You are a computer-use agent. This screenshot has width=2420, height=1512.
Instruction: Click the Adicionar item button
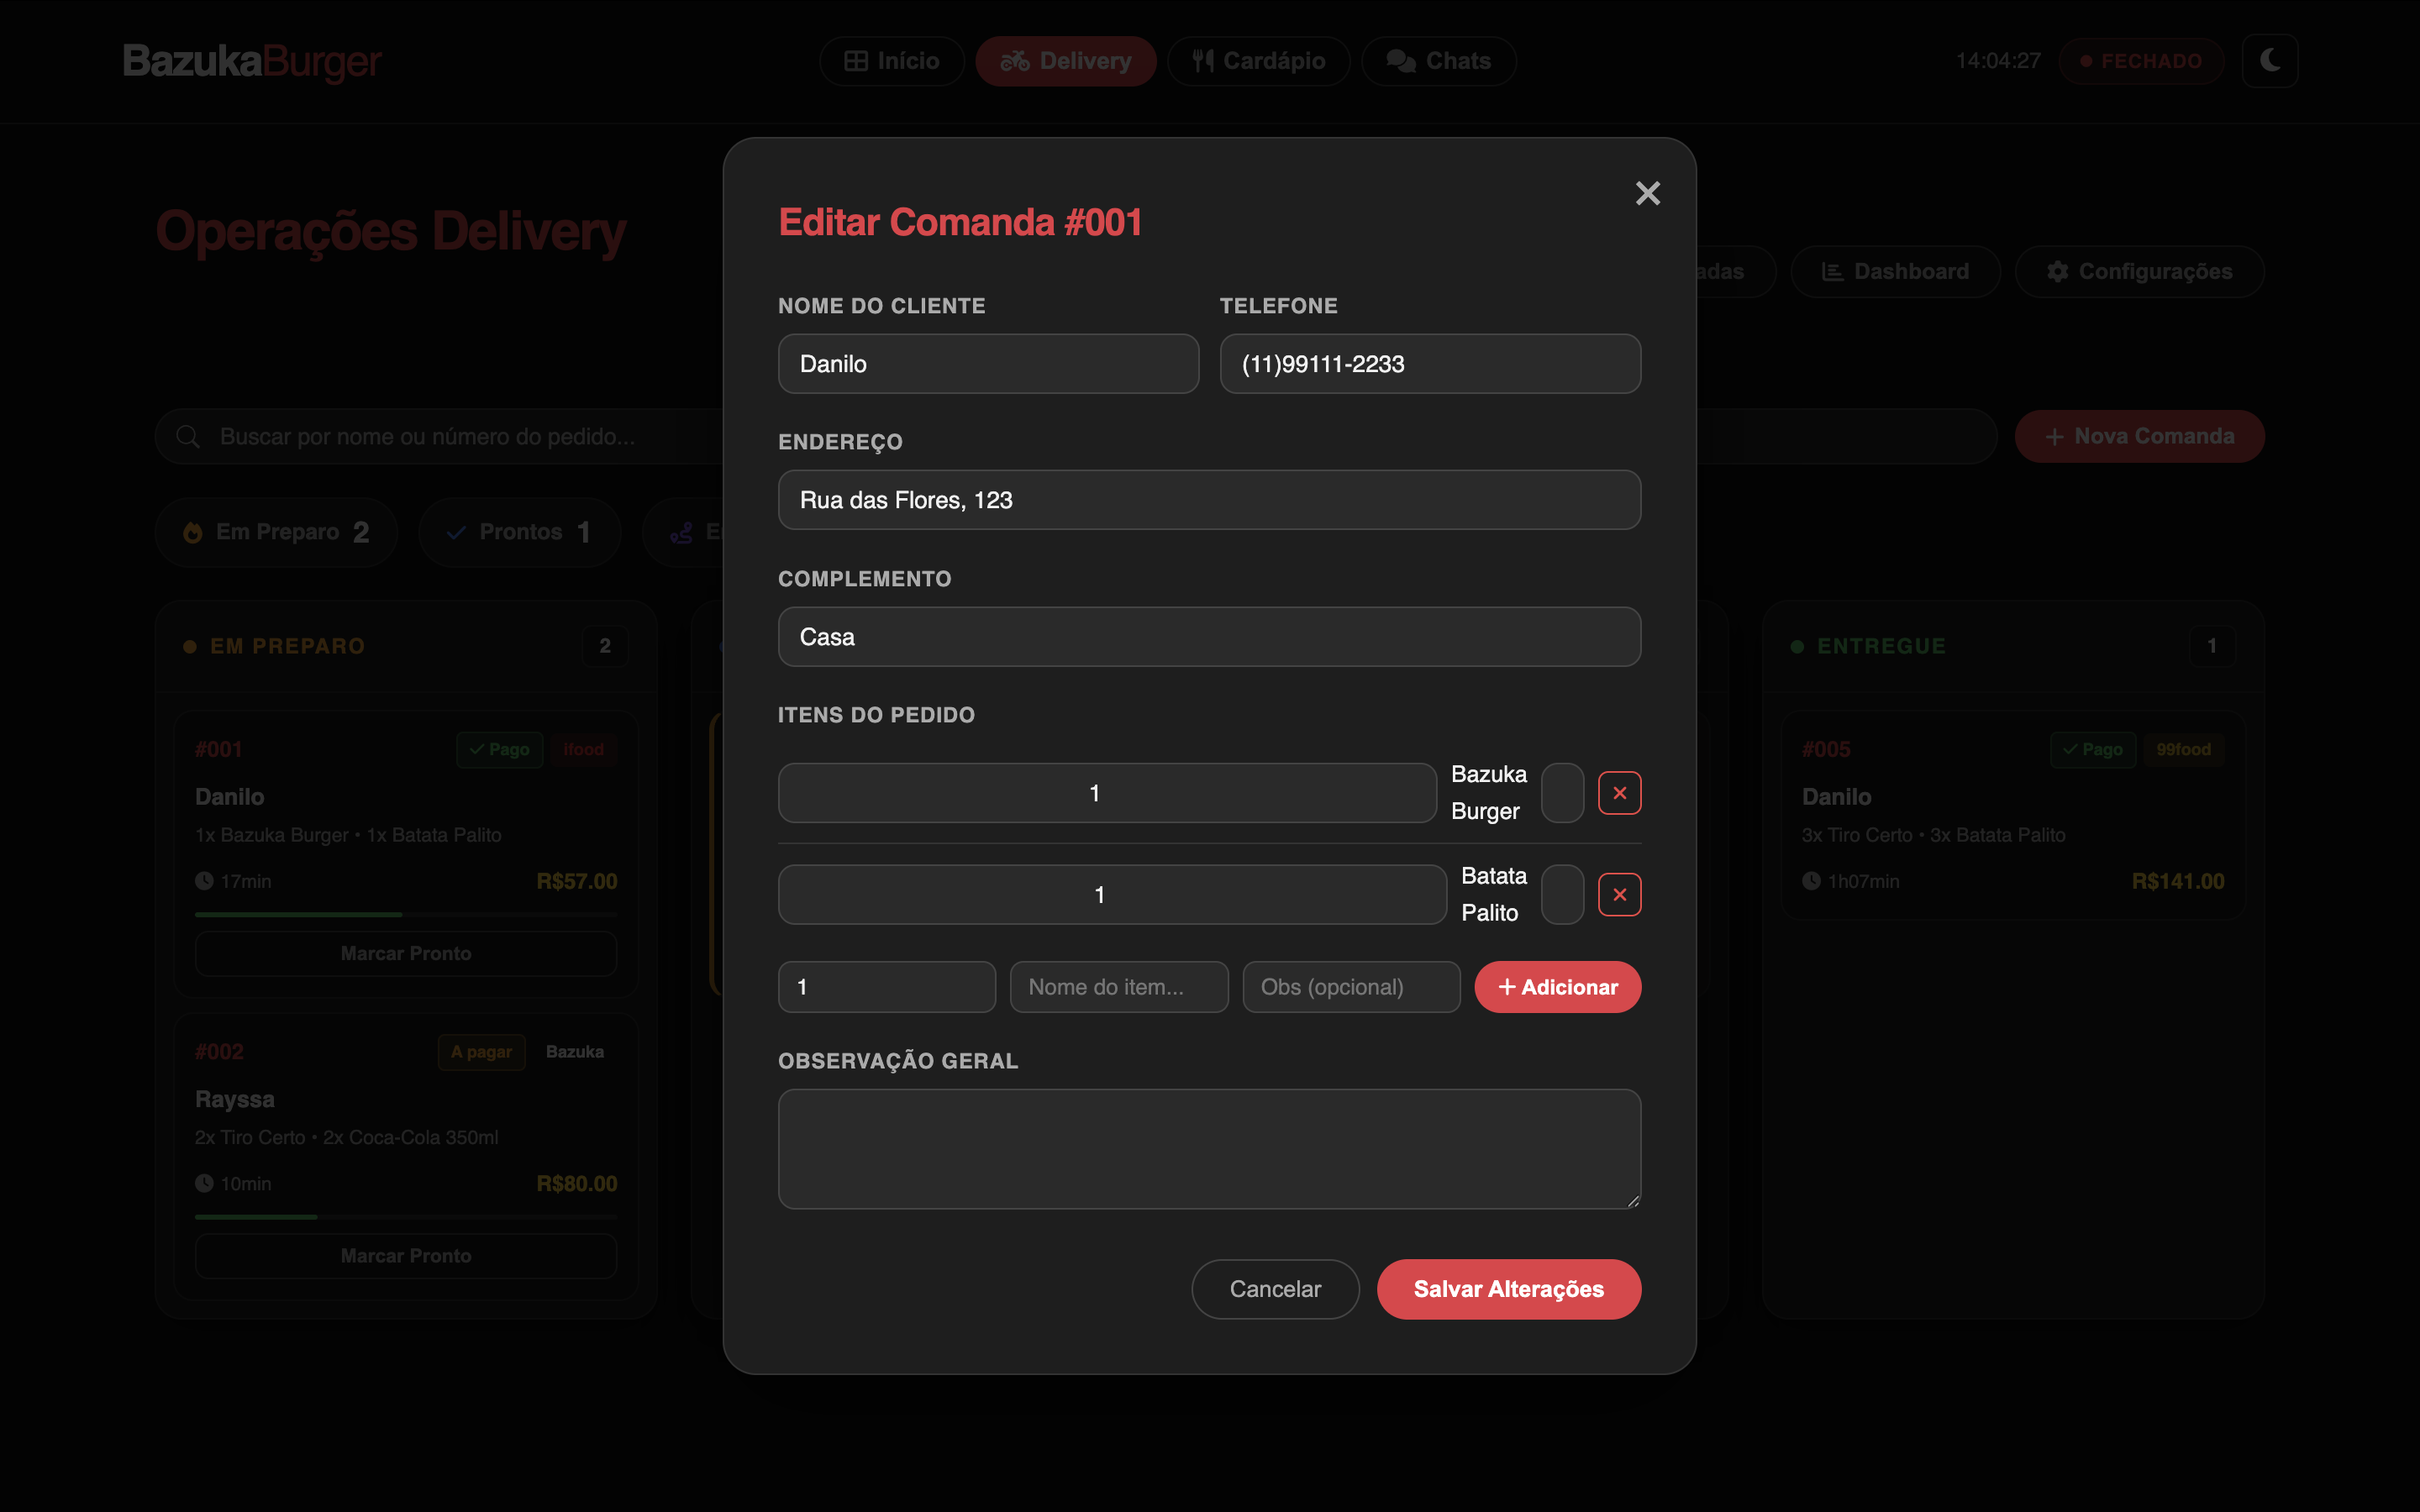1557,987
